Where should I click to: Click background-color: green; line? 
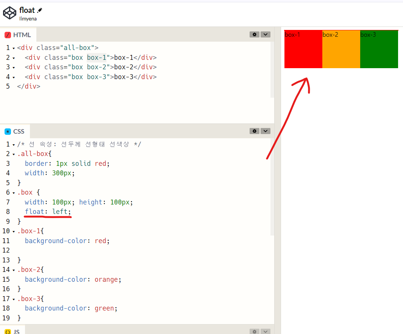pos(71,308)
